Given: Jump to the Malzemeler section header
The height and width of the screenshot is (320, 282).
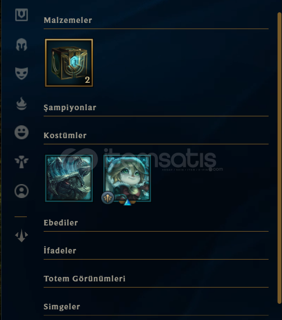Looking at the screenshot, I should [x=68, y=20].
